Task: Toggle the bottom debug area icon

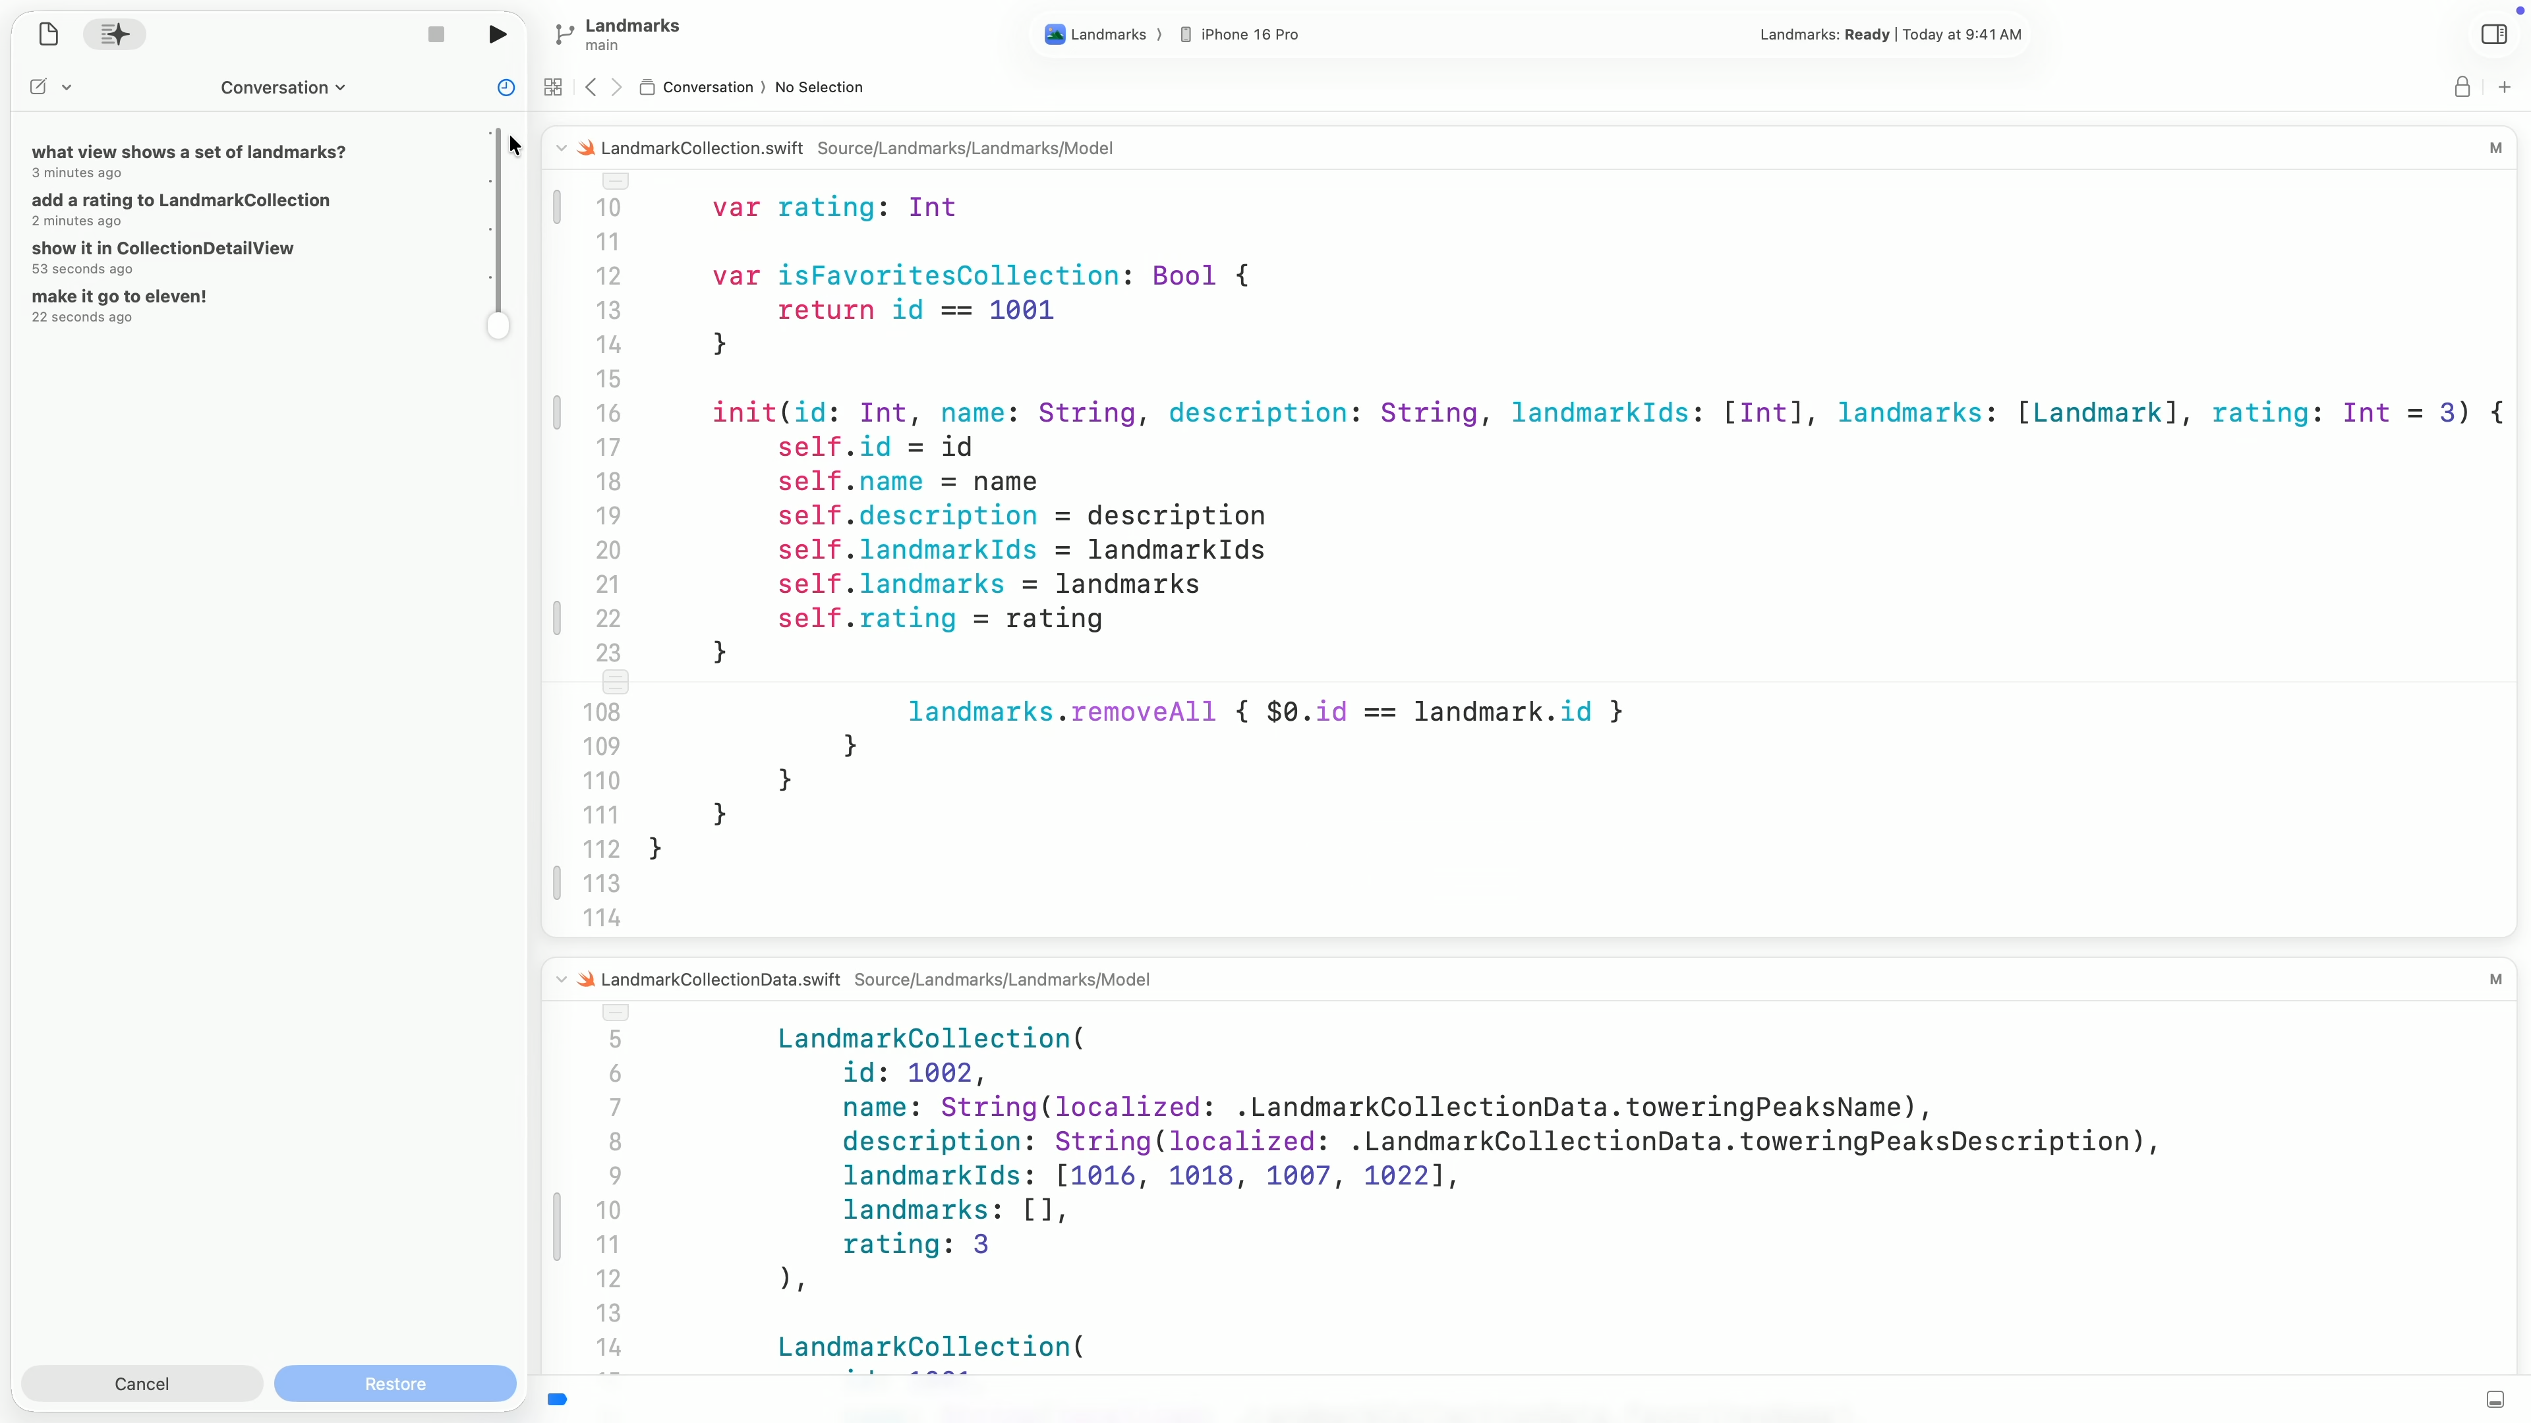Action: [x=2495, y=1399]
